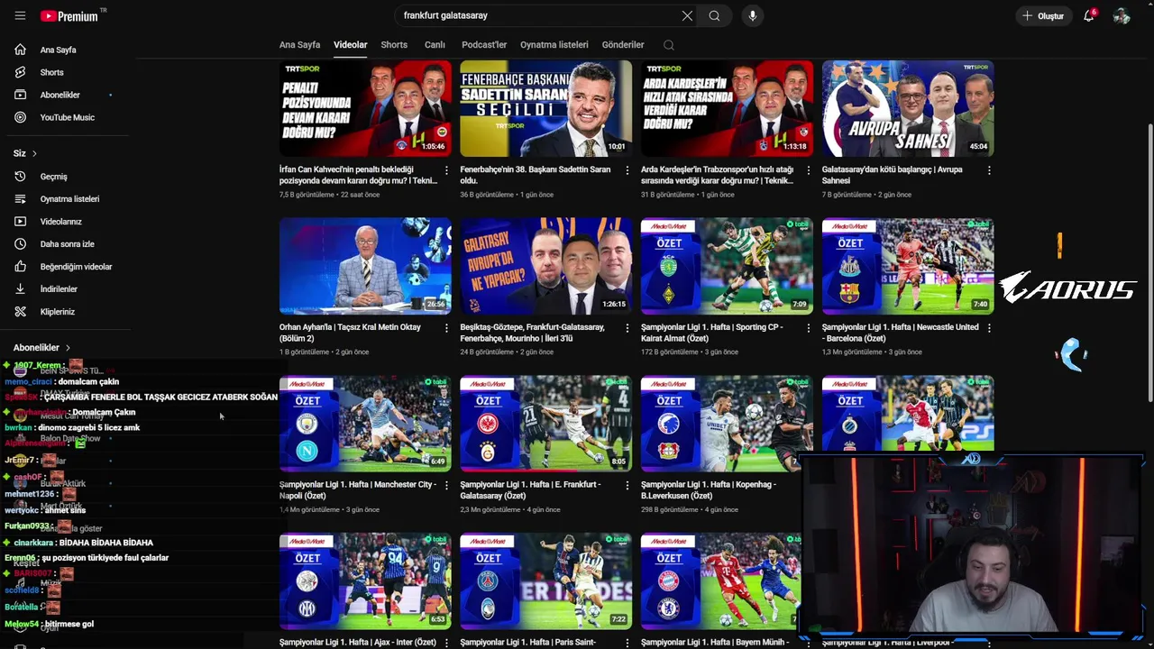Click the search magnifier button

click(714, 15)
